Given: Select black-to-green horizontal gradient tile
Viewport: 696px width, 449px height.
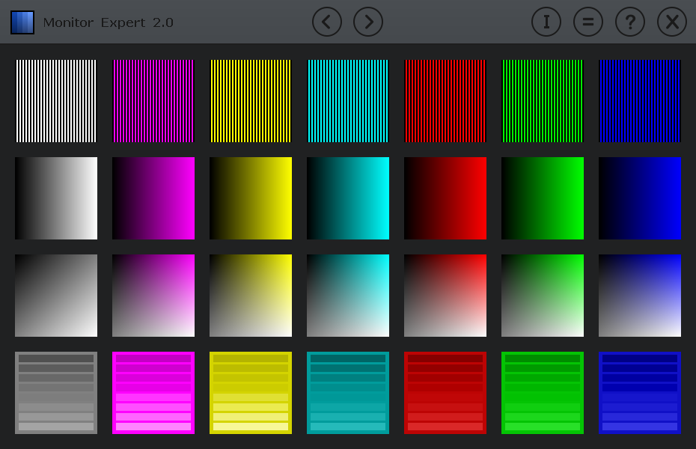Looking at the screenshot, I should coord(543,198).
